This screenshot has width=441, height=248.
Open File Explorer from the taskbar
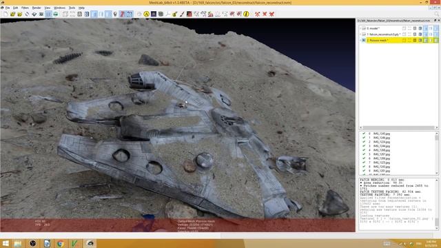(x=18, y=243)
